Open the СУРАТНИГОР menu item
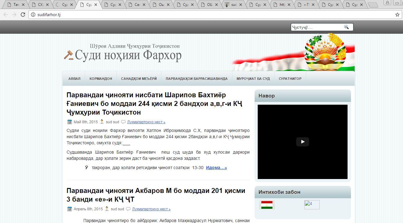 [x=290, y=79]
